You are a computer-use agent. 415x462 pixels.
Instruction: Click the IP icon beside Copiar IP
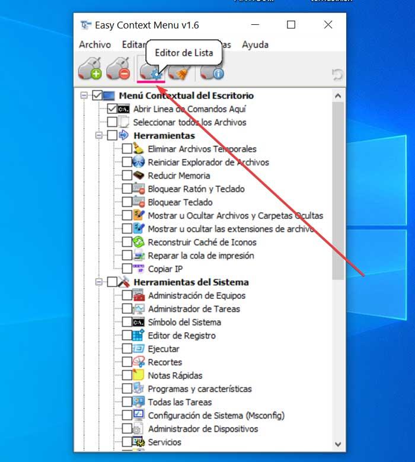click(x=138, y=269)
